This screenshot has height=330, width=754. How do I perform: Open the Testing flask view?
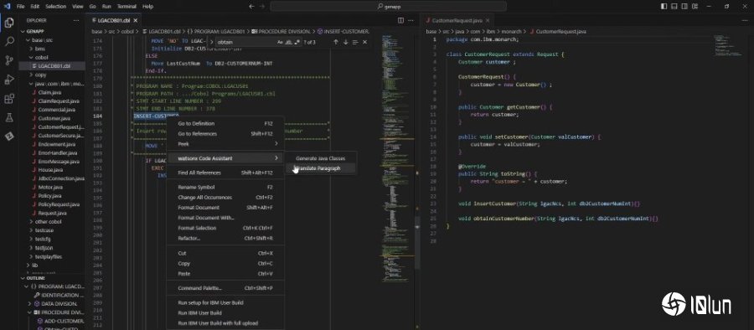[x=8, y=117]
